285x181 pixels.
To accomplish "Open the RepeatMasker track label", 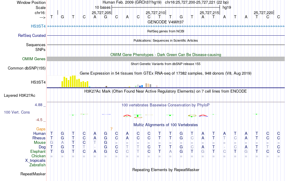I will (x=33, y=174).
